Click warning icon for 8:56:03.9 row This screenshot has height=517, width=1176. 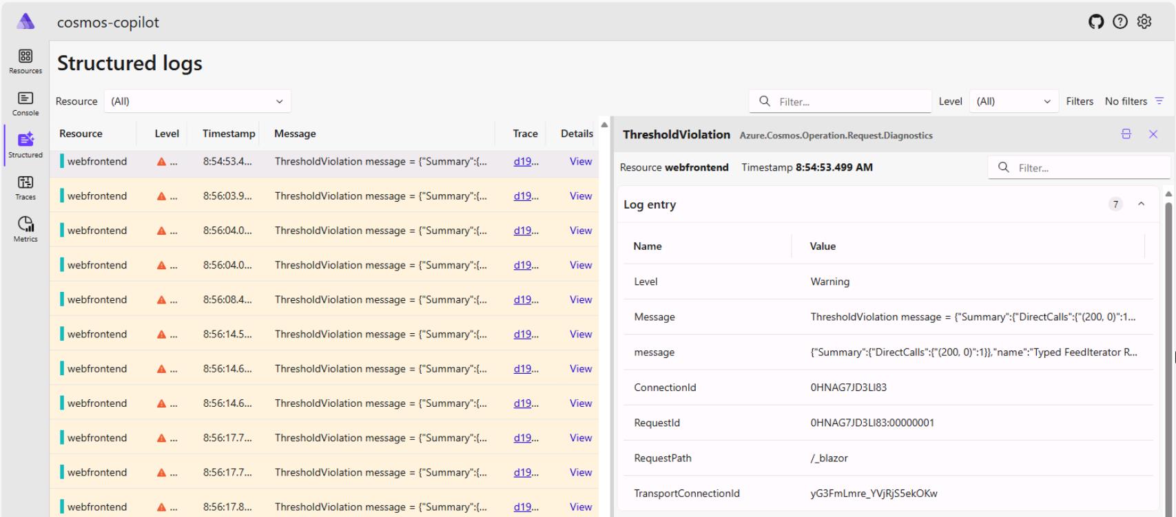point(161,196)
